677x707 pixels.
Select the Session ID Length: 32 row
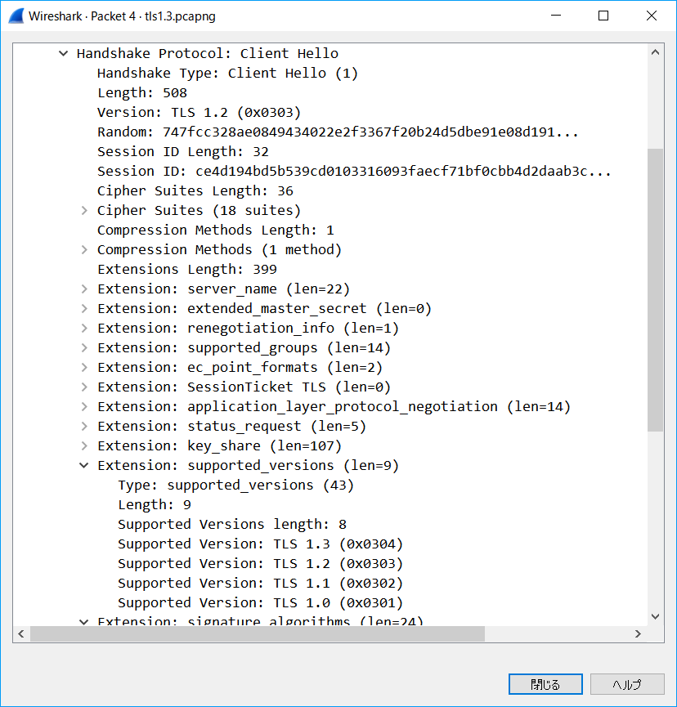pos(182,152)
